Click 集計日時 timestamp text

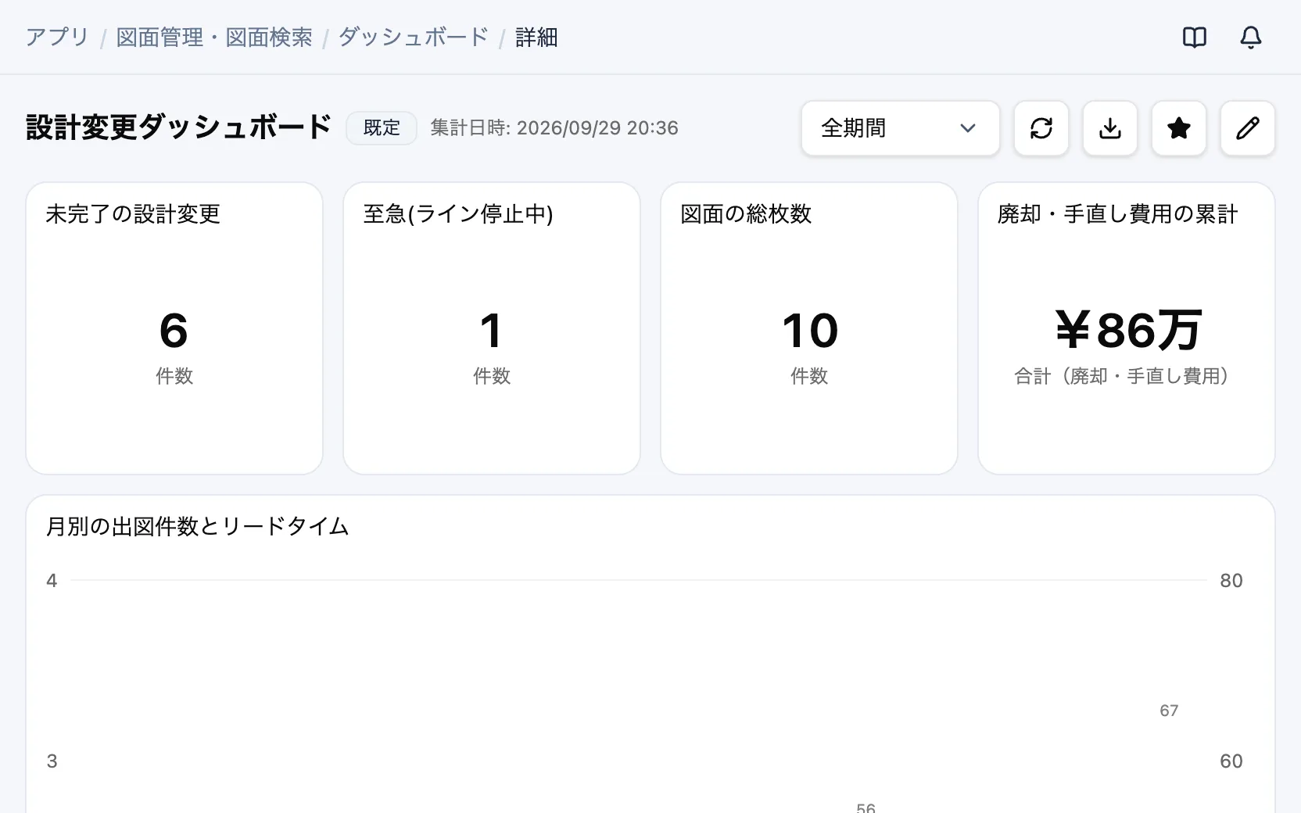pos(554,128)
